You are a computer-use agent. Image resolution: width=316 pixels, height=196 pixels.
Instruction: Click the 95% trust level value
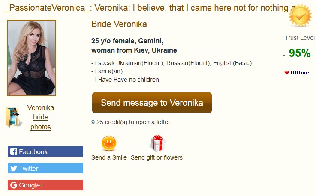click(x=300, y=53)
